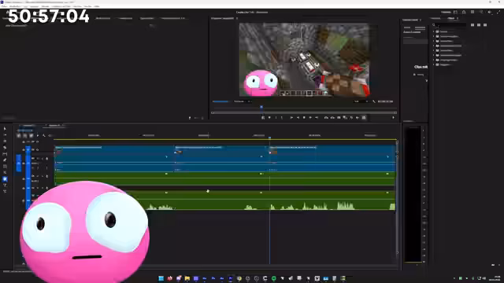Switch to the Effects panel tab
The width and height of the screenshot is (504, 283).
(451, 18)
